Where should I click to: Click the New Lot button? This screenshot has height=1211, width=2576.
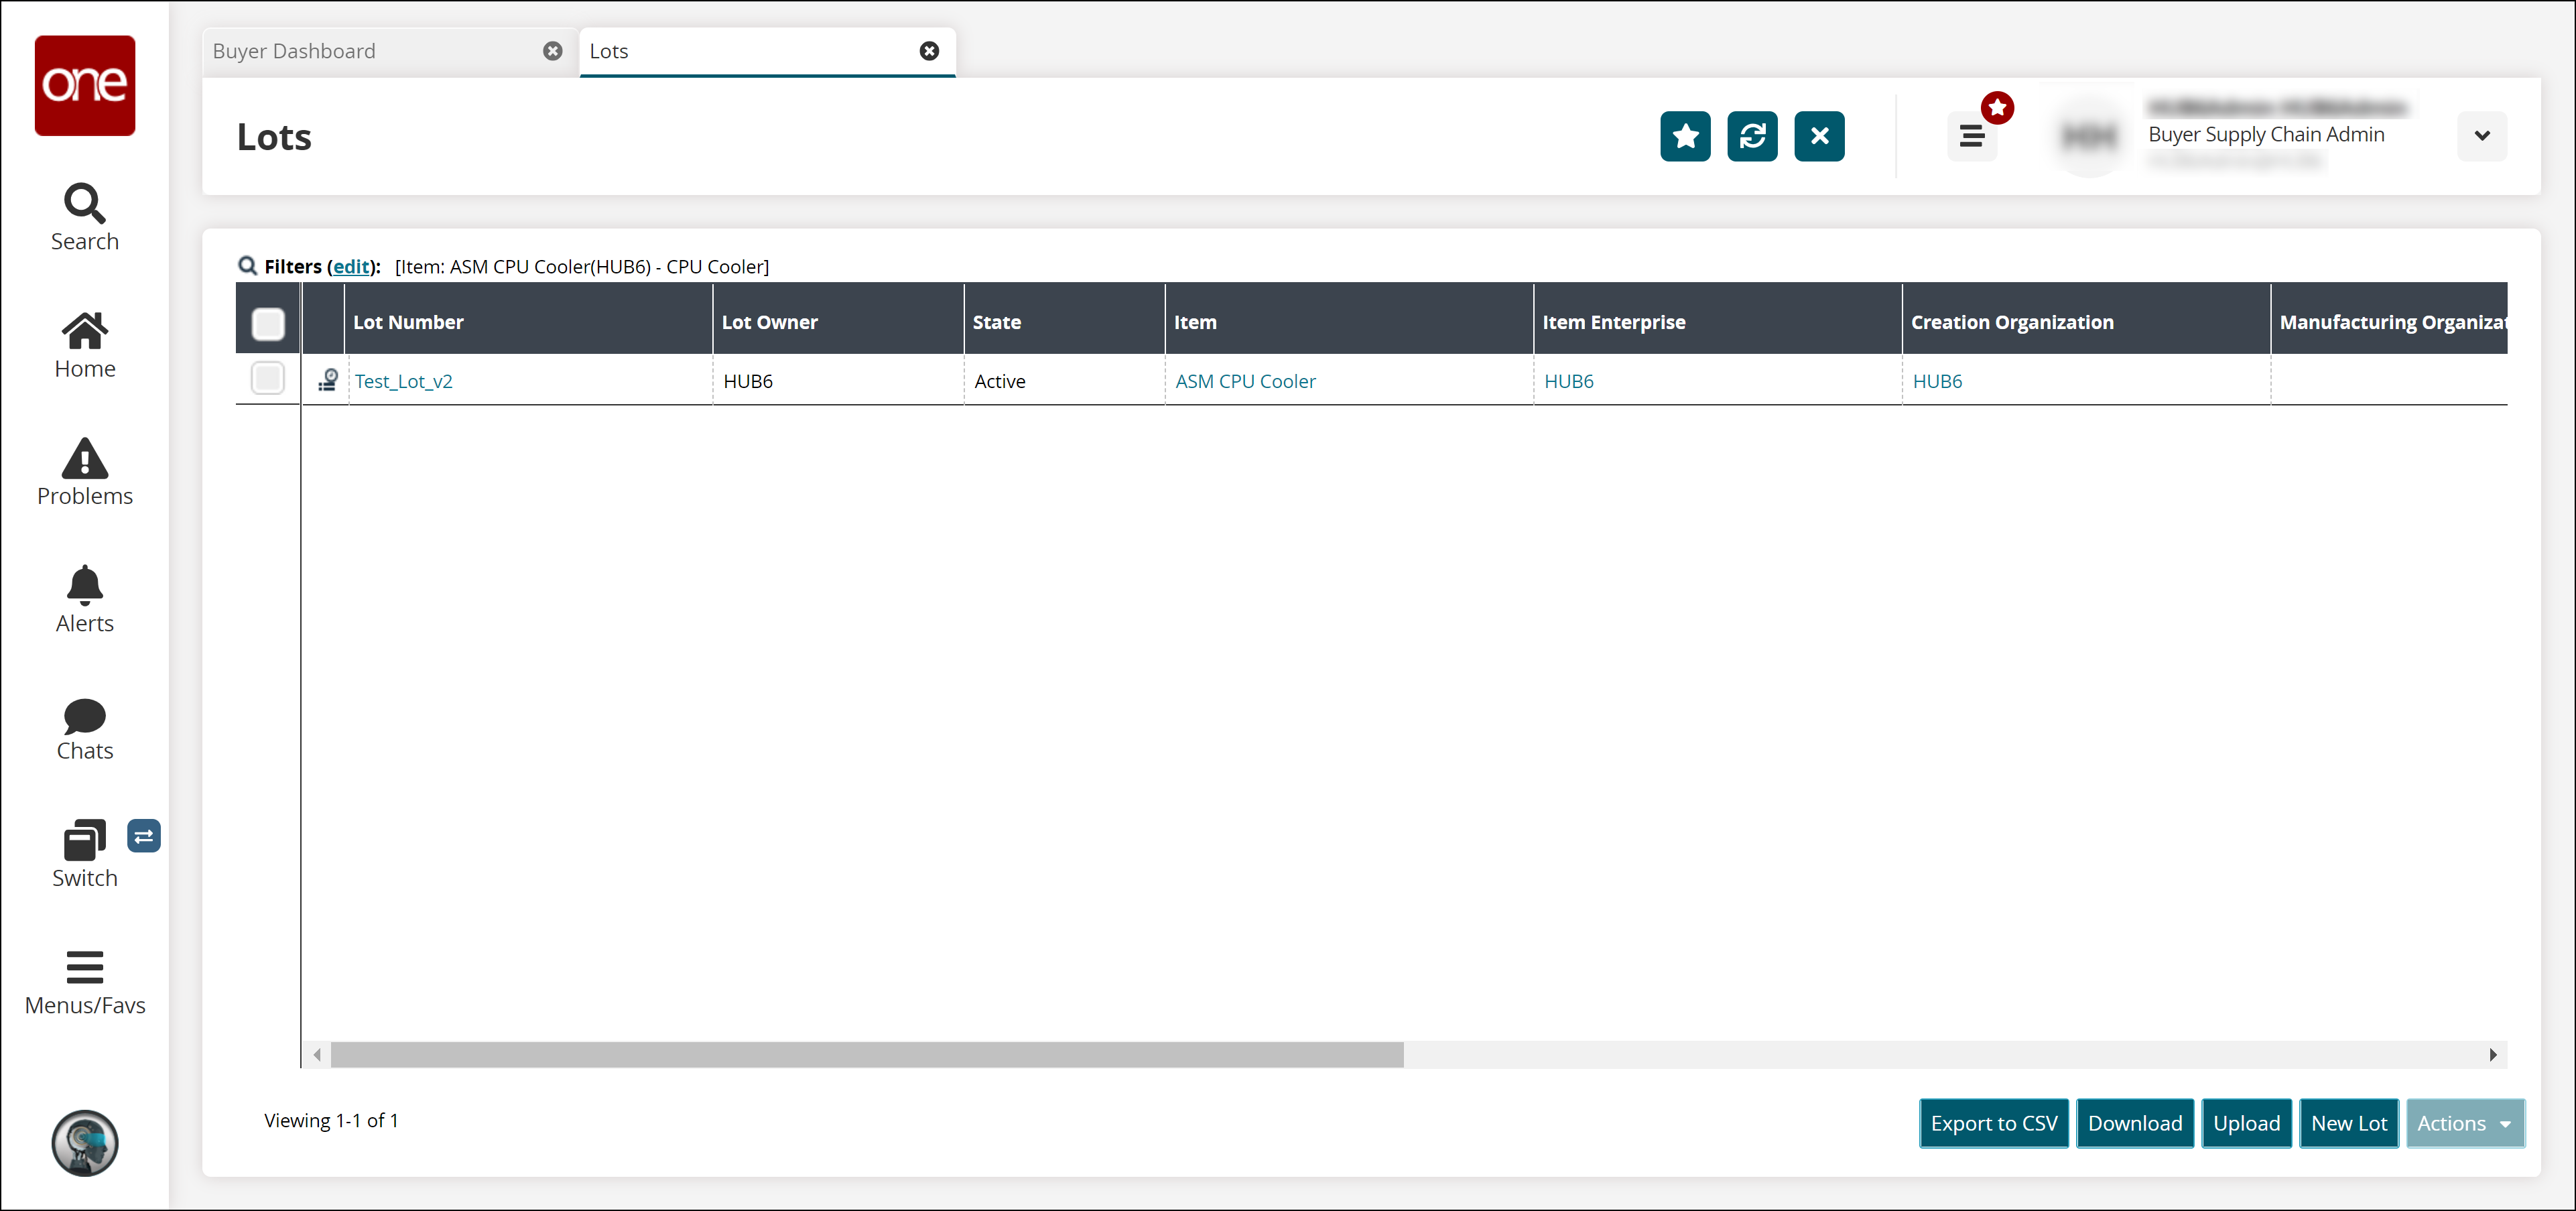pyautogui.click(x=2348, y=1123)
